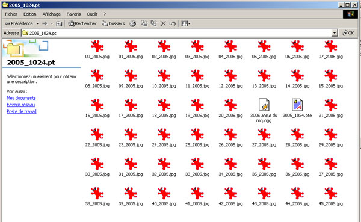Click the filename label 10_2005.jpg
Viewport: 361px width, 222px height.
[x=164, y=86]
